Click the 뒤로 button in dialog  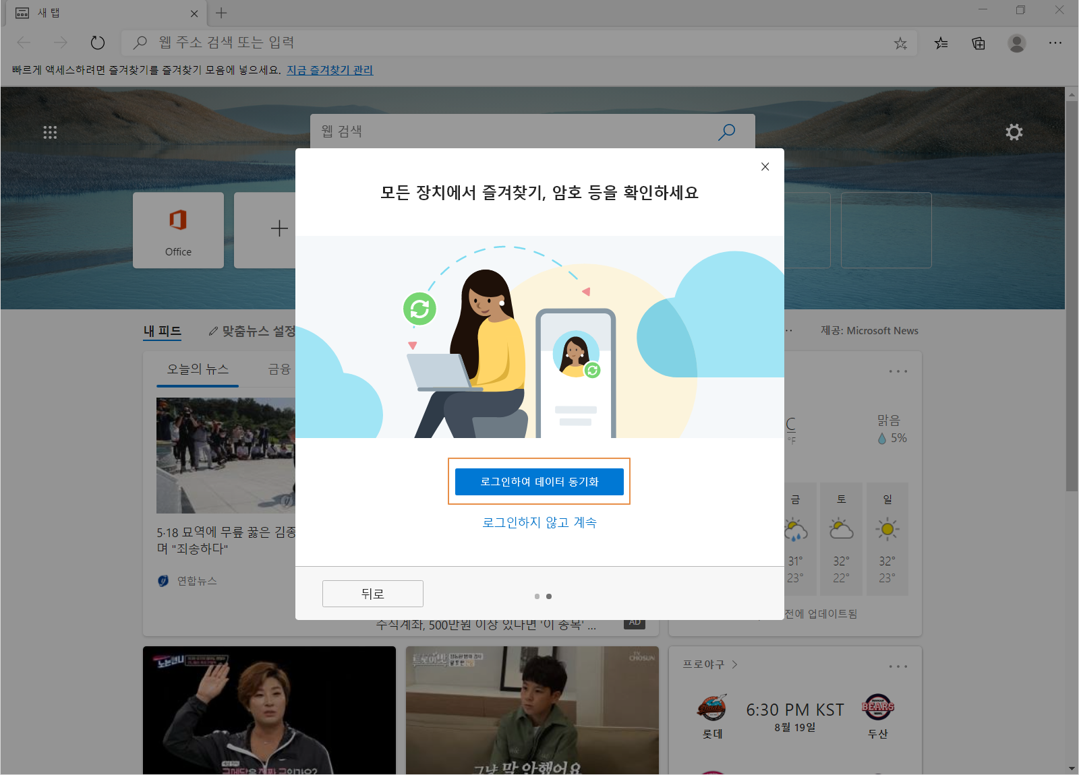pos(373,594)
